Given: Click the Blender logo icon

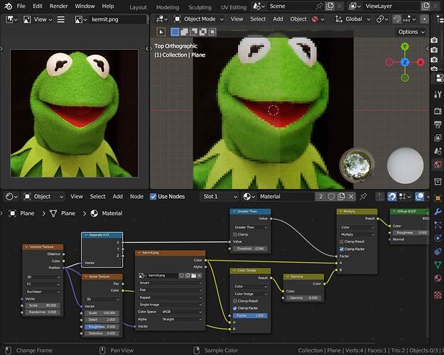Looking at the screenshot, I should pos(8,6).
